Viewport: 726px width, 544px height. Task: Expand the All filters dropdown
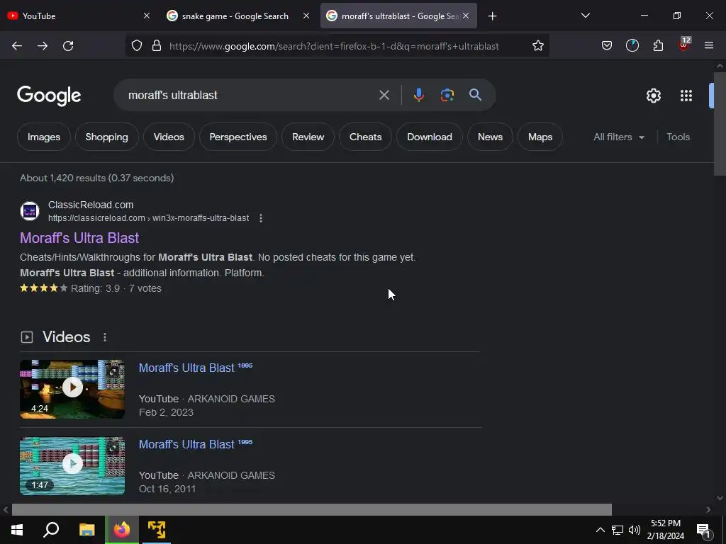click(618, 137)
